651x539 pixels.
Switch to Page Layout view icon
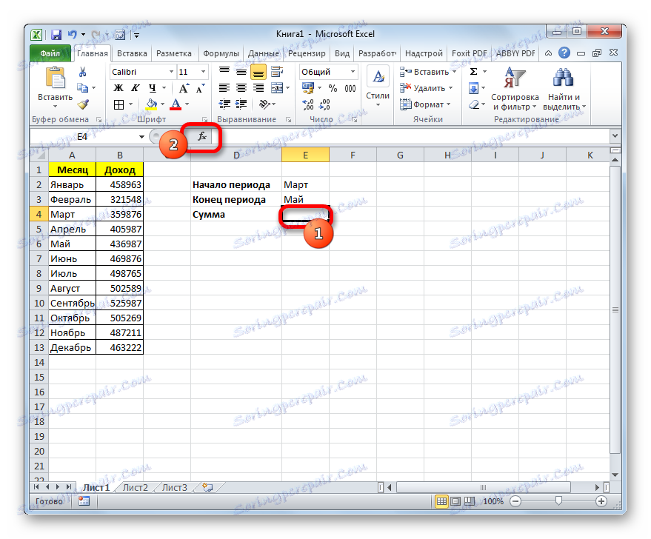pyautogui.click(x=455, y=501)
